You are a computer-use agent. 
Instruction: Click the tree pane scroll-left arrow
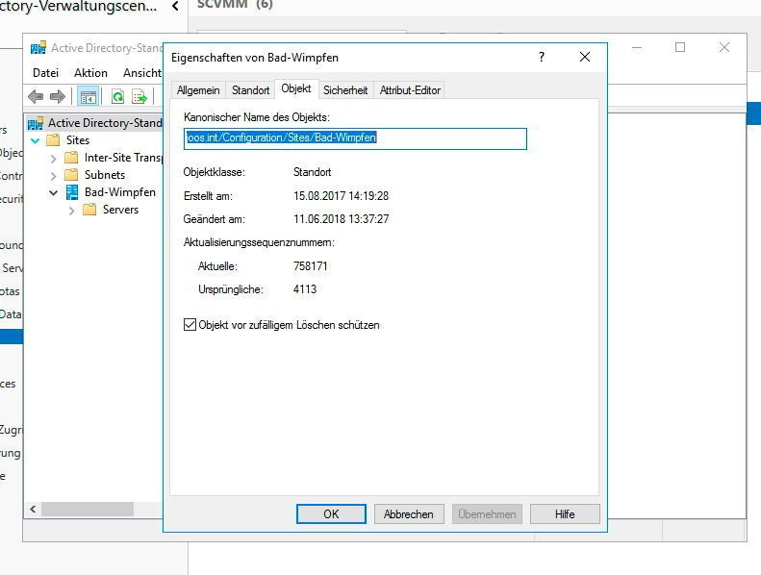[33, 509]
